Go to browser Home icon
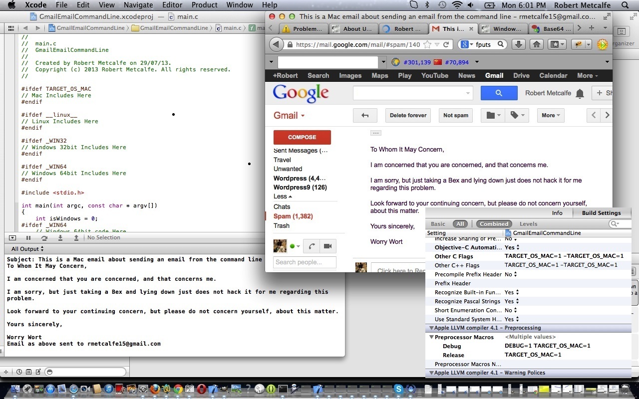The height and width of the screenshot is (399, 639). click(x=537, y=44)
